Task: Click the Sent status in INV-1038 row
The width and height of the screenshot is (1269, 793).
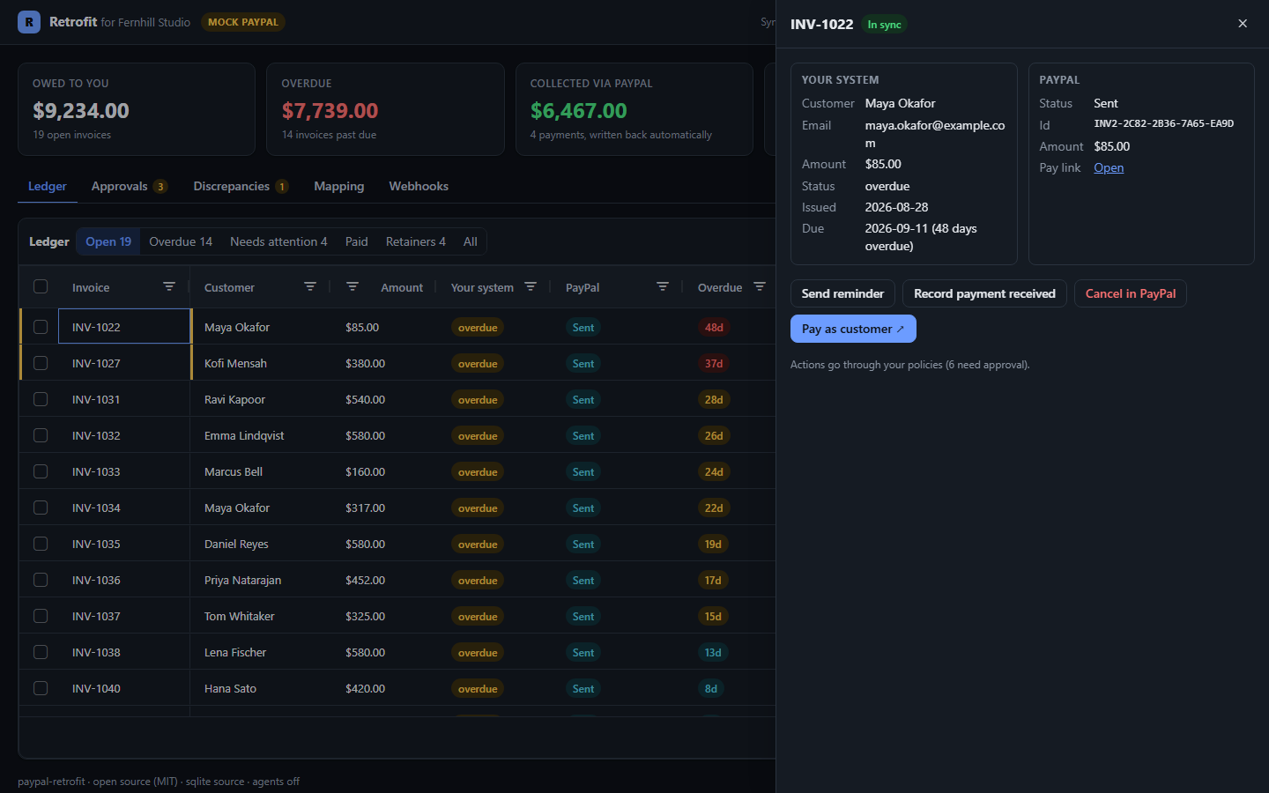Action: coord(583,652)
